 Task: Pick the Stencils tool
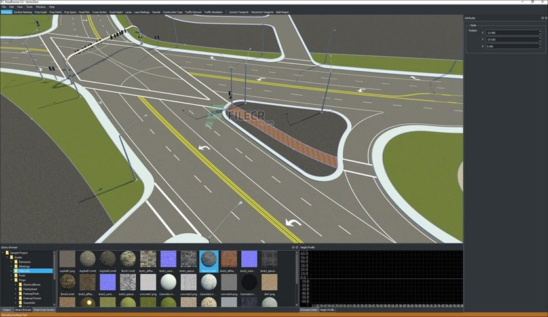[x=156, y=12]
